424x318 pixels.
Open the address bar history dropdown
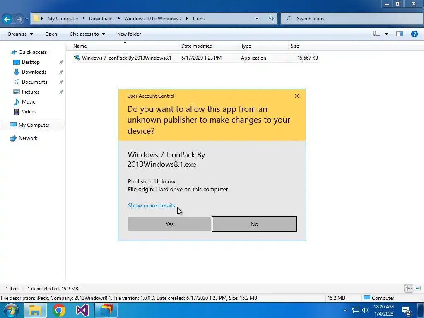click(x=257, y=18)
